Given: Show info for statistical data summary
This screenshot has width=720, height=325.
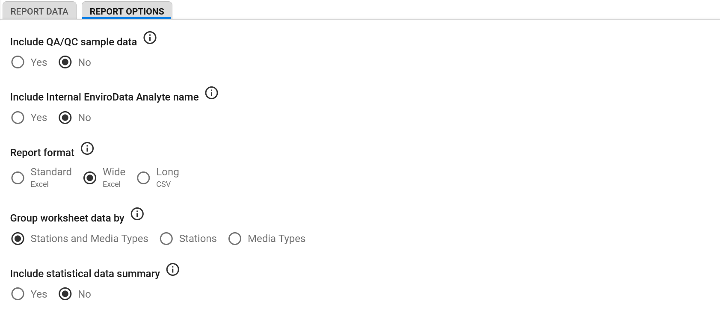Looking at the screenshot, I should pos(172,269).
